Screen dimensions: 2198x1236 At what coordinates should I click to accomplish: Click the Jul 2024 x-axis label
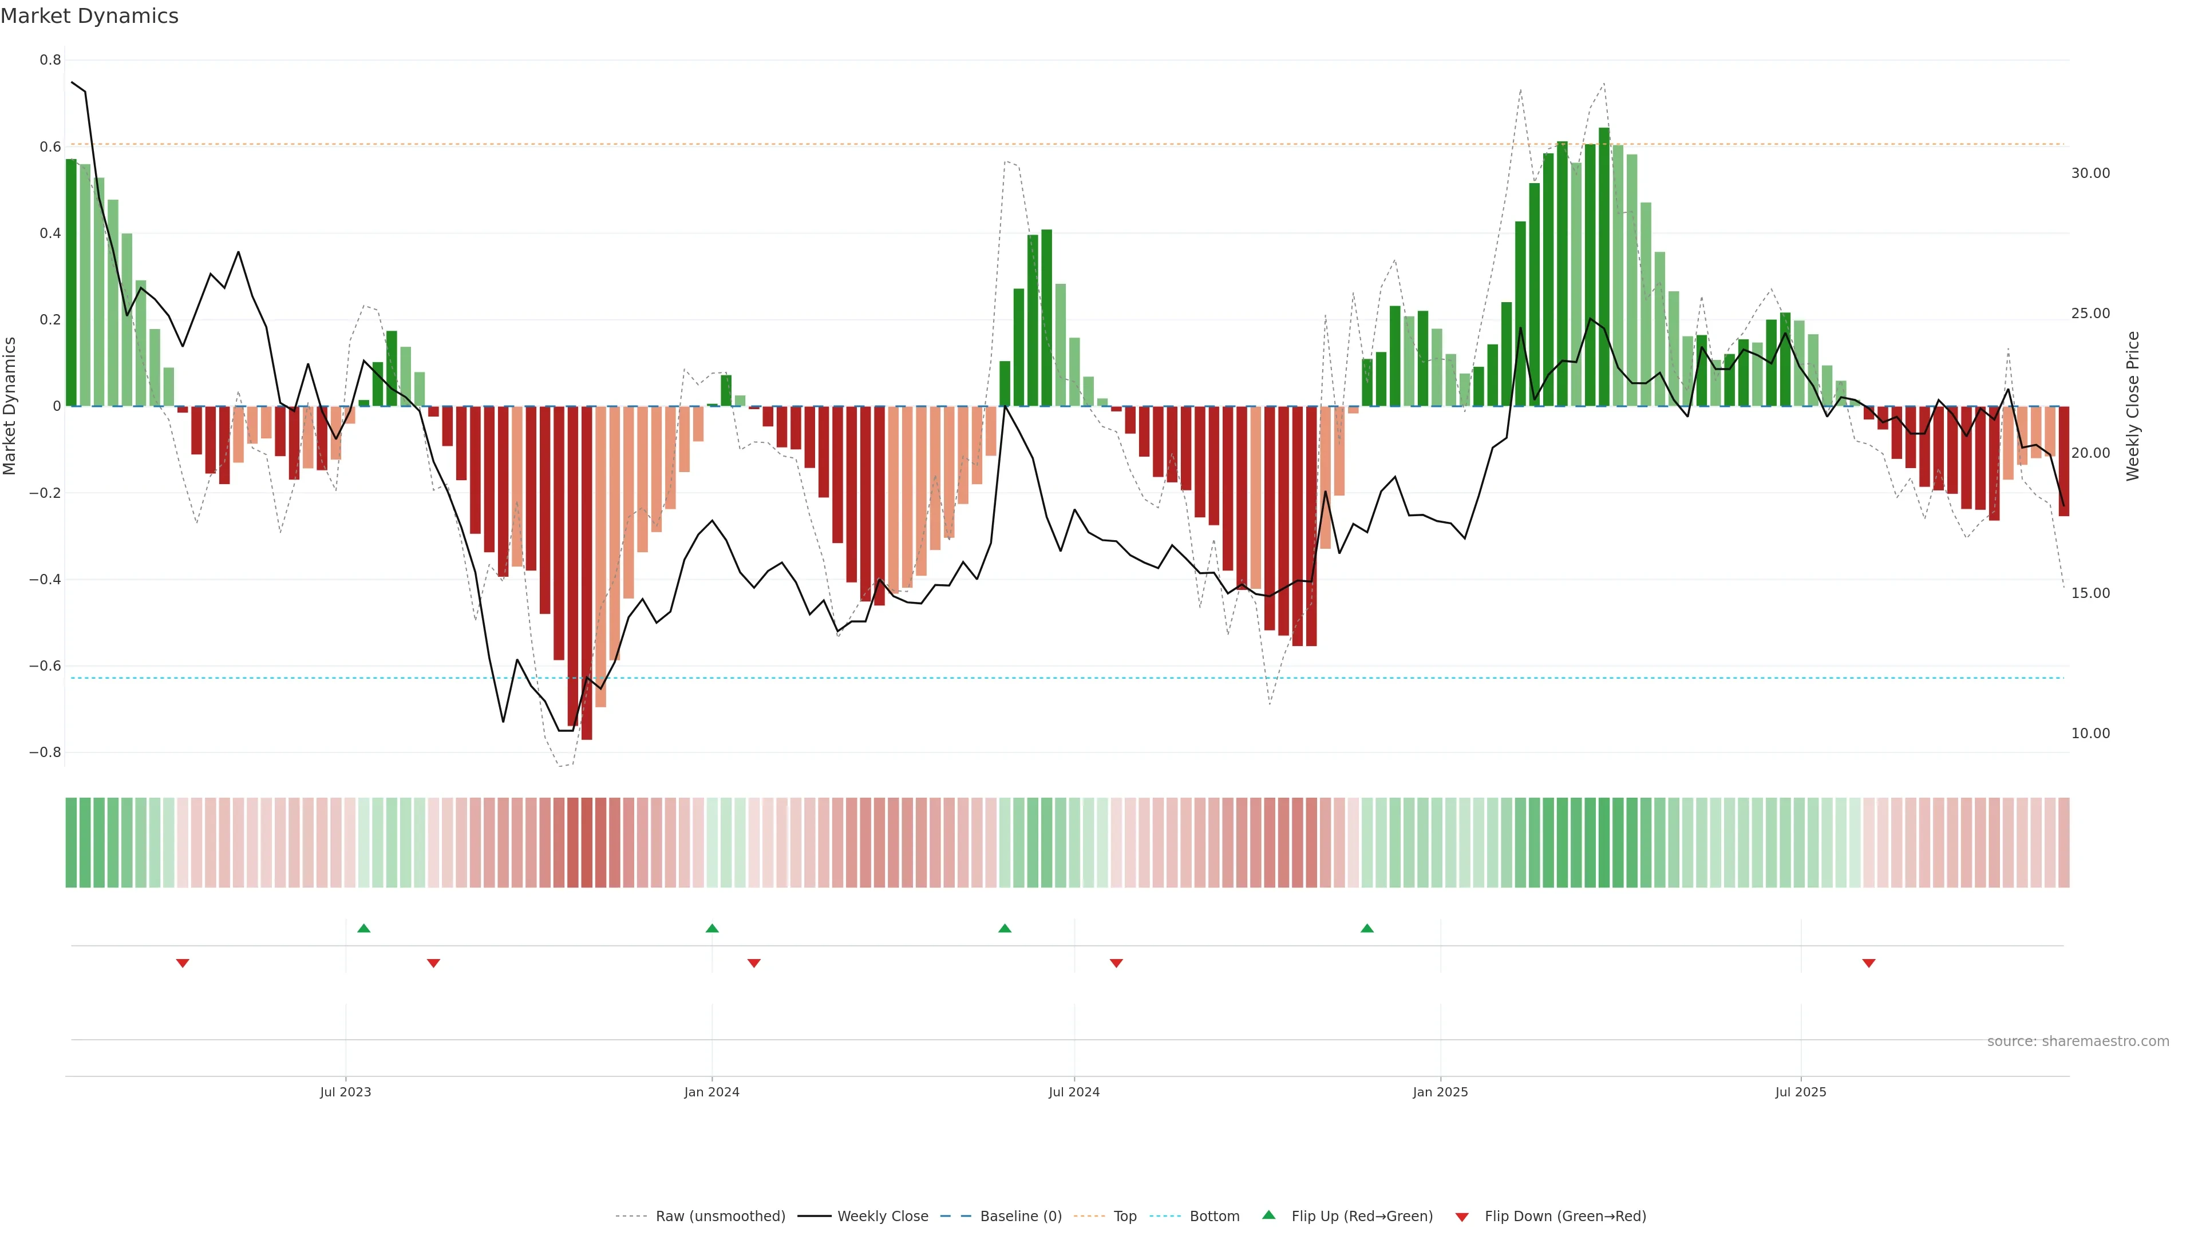(1073, 1092)
